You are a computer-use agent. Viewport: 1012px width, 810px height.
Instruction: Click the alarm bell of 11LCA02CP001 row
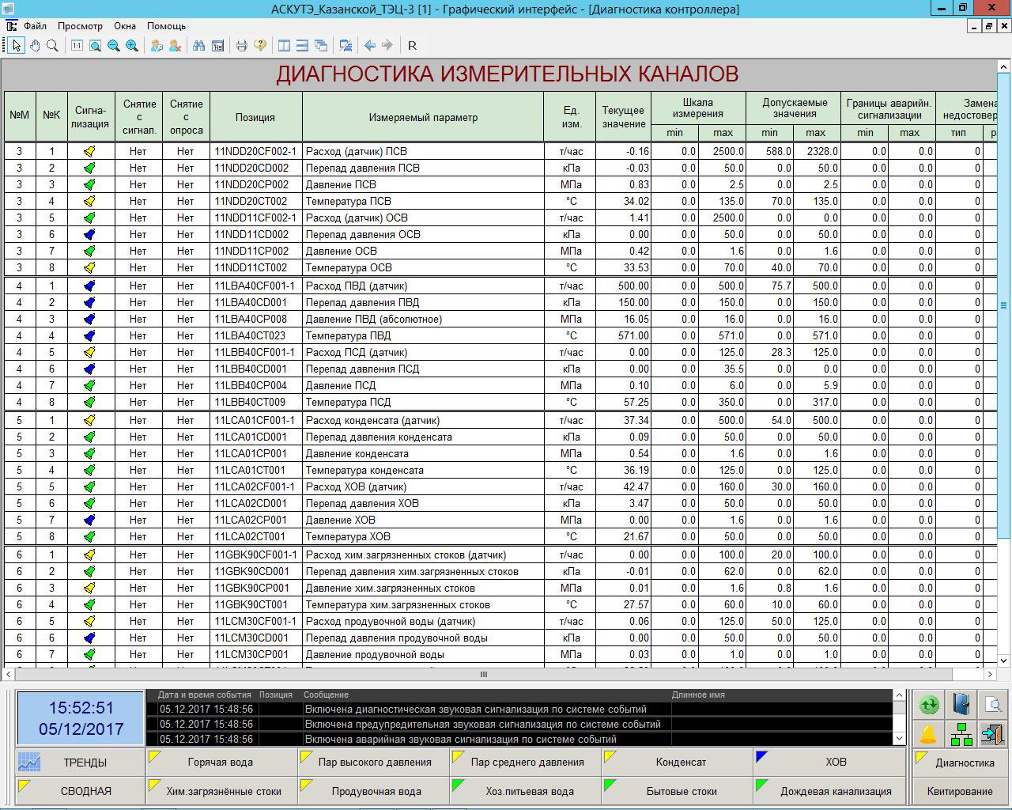coord(89,520)
